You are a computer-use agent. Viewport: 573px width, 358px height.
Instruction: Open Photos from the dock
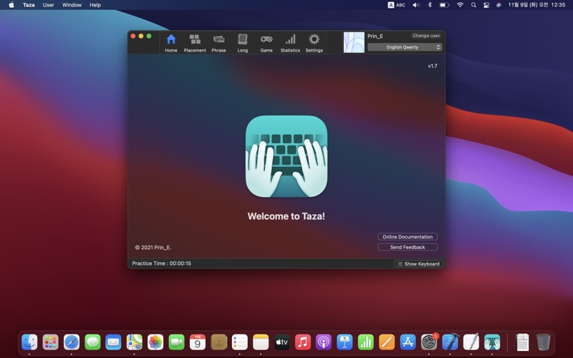coord(155,342)
